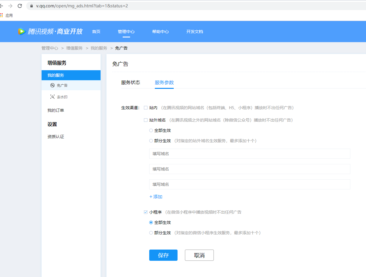Screen dimensions: 366x277
Task: Switch to the 服务状态 tab
Action: (130, 83)
